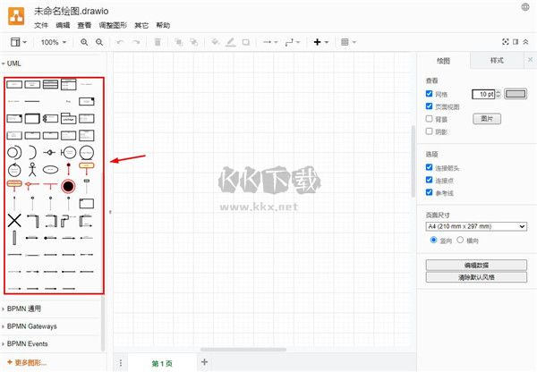Open the waypoint connector style dropdown
This screenshot has width=537, height=372.
[293, 42]
